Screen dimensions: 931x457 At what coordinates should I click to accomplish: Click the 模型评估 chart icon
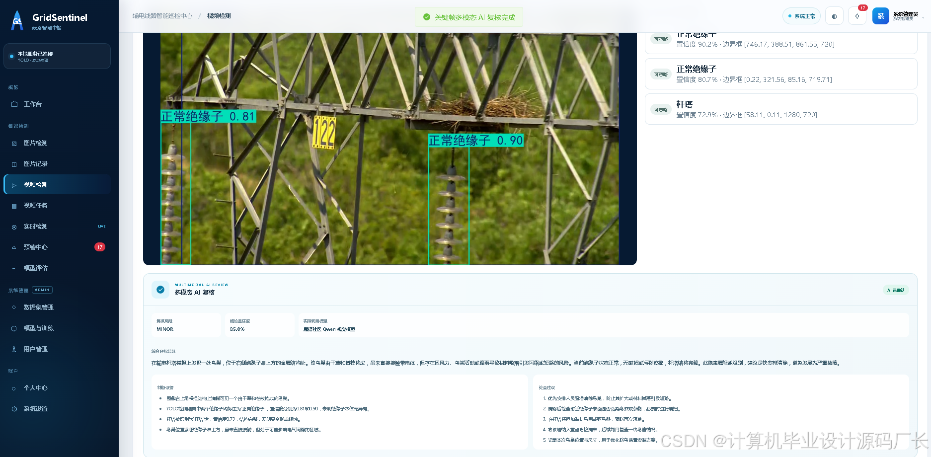[x=14, y=268]
